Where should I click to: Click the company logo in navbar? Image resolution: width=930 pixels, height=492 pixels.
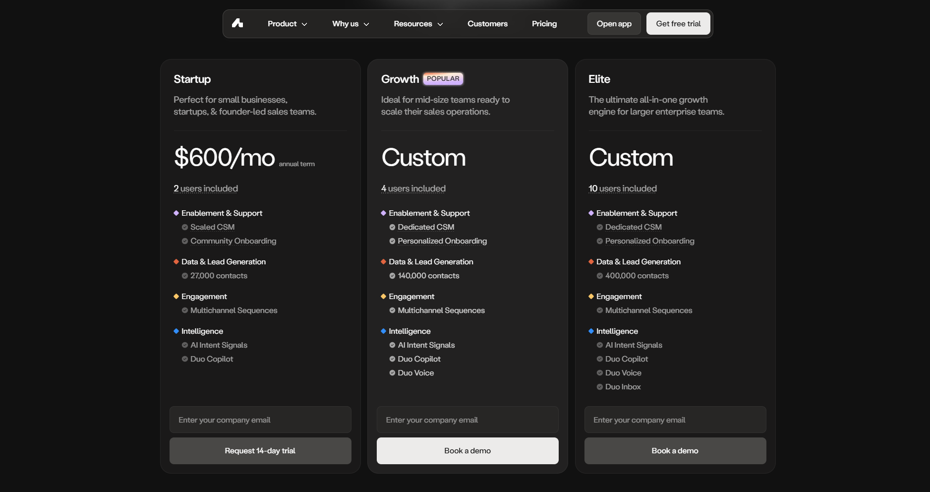tap(237, 23)
